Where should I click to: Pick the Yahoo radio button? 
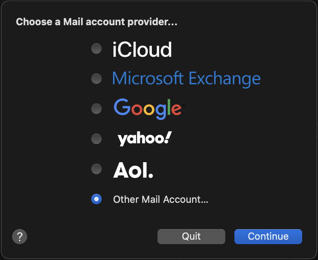(x=96, y=139)
